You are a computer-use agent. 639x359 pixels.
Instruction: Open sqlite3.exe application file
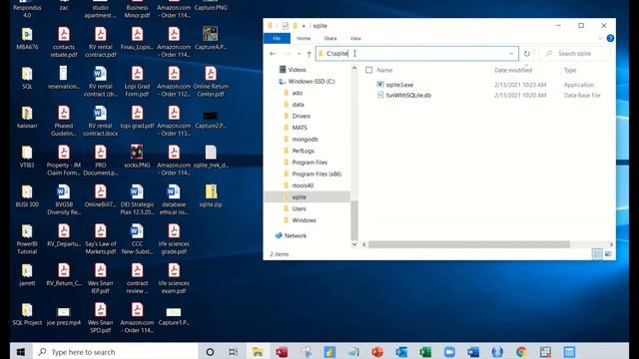pos(399,85)
